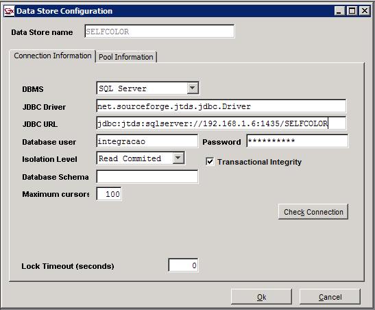Click the Check Connection button
375x310 pixels.
(x=313, y=212)
